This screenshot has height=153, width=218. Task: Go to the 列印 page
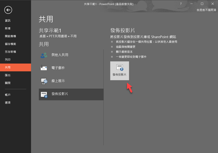8,59
